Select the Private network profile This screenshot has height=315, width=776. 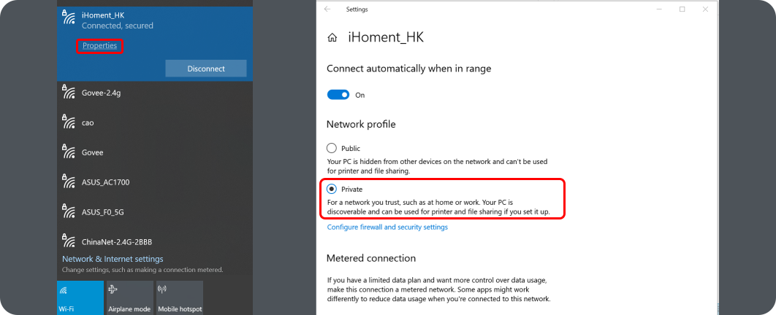coord(332,189)
